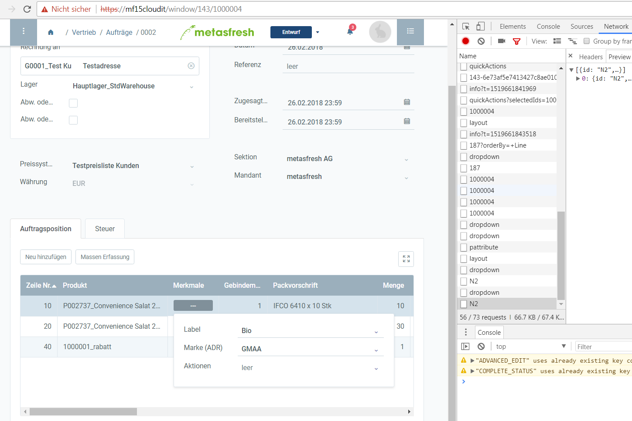Open calendar picker for Zugesagt date
632x421 pixels.
[407, 102]
